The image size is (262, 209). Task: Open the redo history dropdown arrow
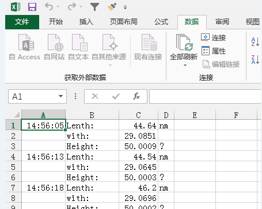(x=81, y=7)
